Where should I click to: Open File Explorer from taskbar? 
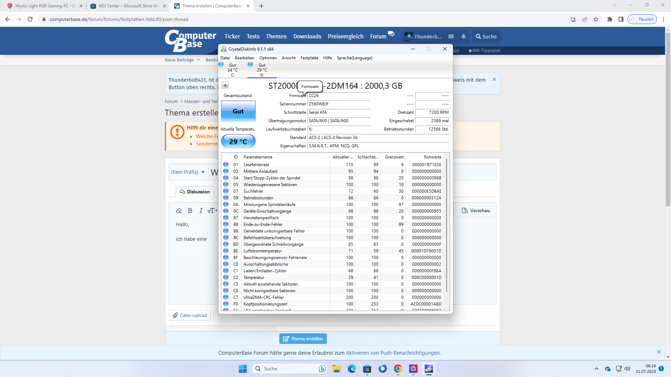(336, 369)
